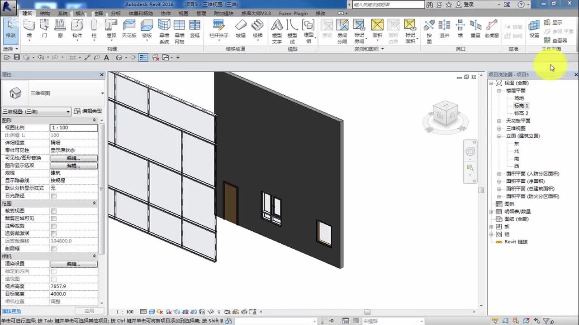Switch to the 分析 ribbon tab

coord(116,14)
